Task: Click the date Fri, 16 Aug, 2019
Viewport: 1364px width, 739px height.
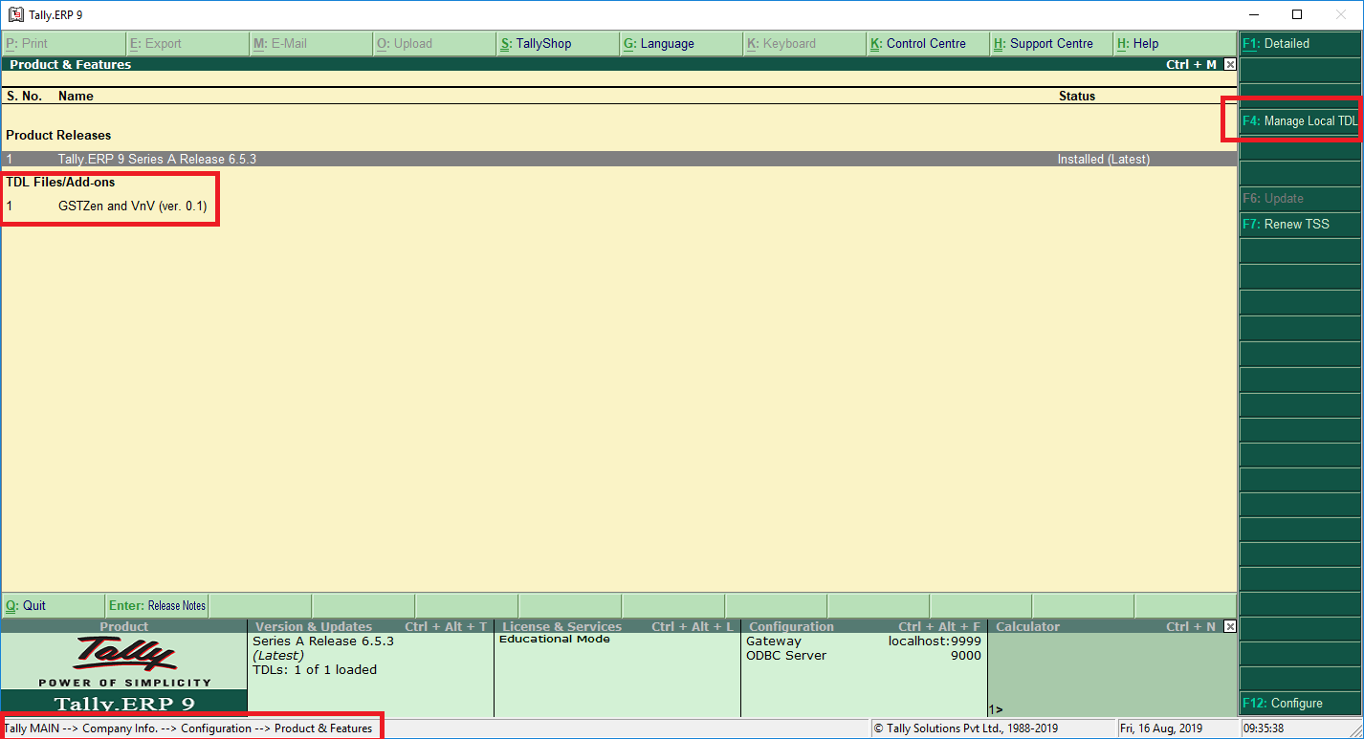Action: tap(1162, 728)
